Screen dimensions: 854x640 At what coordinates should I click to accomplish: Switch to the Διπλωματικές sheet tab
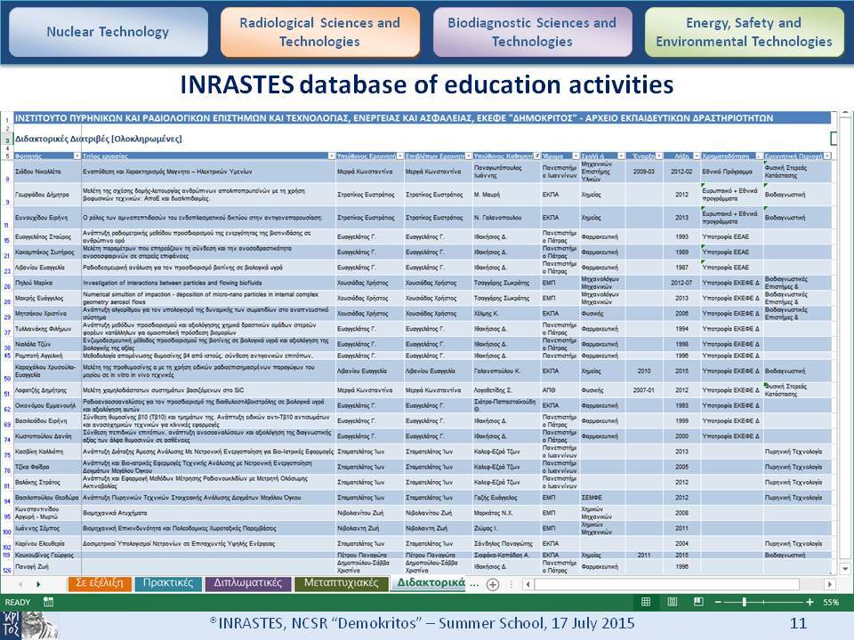tap(248, 583)
